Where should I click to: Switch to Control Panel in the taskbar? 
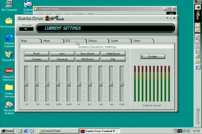point(58,131)
